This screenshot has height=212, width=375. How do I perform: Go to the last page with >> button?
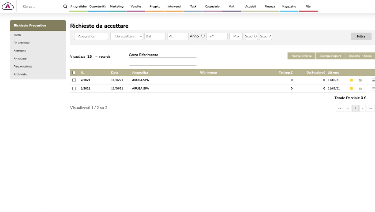[x=371, y=108]
